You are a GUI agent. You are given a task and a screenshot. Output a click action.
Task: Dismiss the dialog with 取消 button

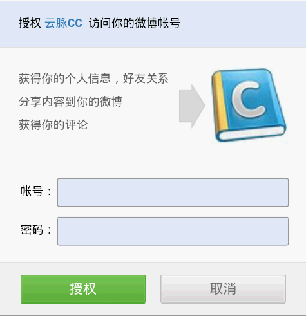click(223, 289)
